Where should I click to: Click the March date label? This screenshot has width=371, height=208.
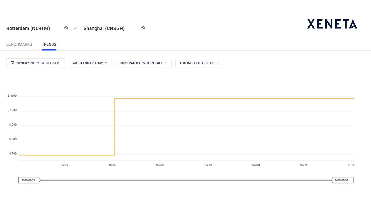(x=112, y=165)
